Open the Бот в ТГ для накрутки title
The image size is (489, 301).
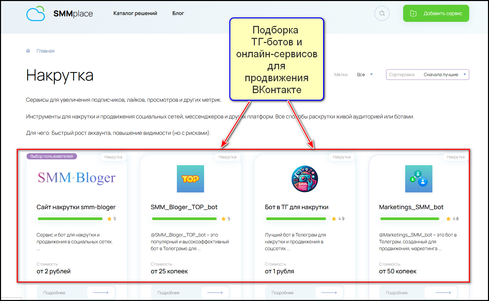pos(296,207)
